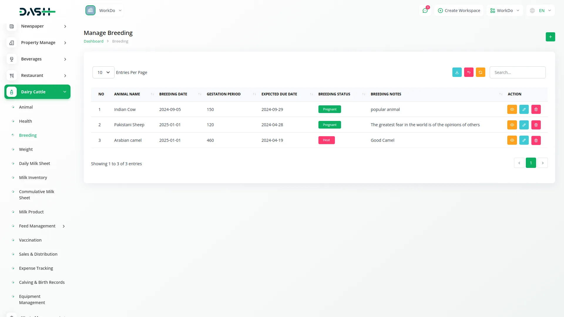
Task: Open the entries per page dropdown
Action: pyautogui.click(x=103, y=72)
